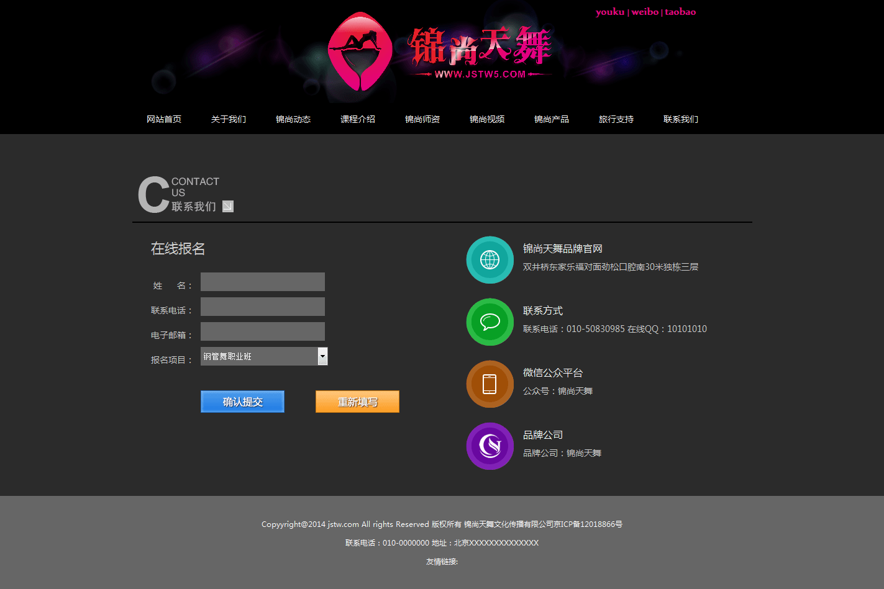884x589 pixels.
Task: Click the purple brand company icon
Action: (x=490, y=446)
